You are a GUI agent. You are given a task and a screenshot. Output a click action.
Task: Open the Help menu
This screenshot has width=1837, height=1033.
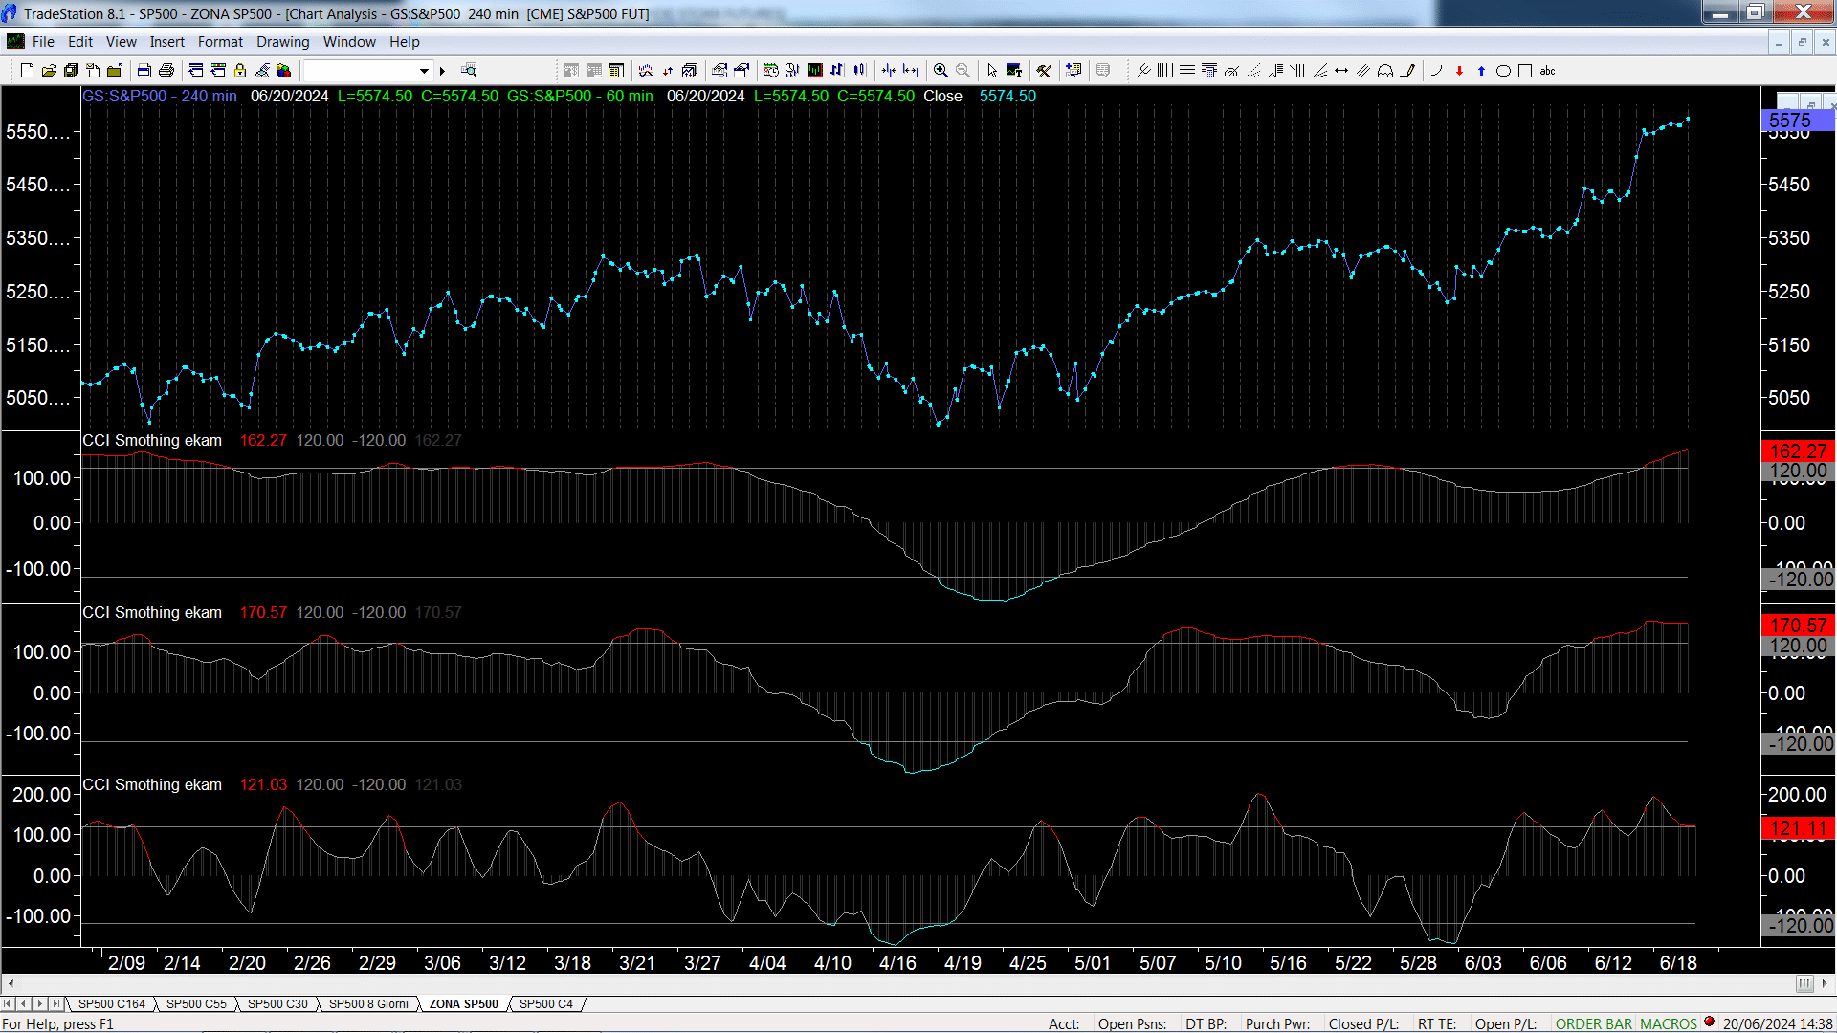(x=405, y=42)
